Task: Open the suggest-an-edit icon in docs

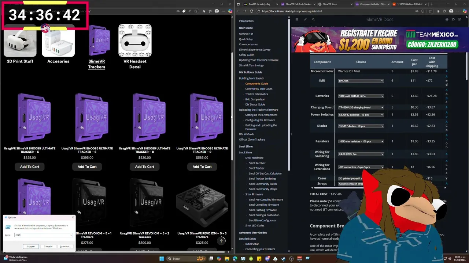Action: pos(460,19)
